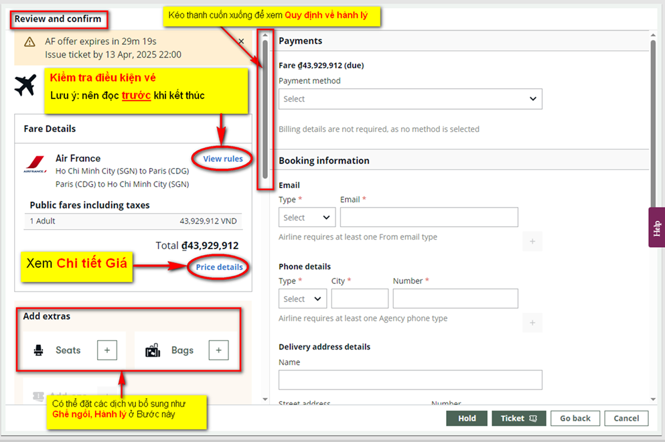This screenshot has width=665, height=442.
Task: Click the Ticket button
Action: point(519,419)
